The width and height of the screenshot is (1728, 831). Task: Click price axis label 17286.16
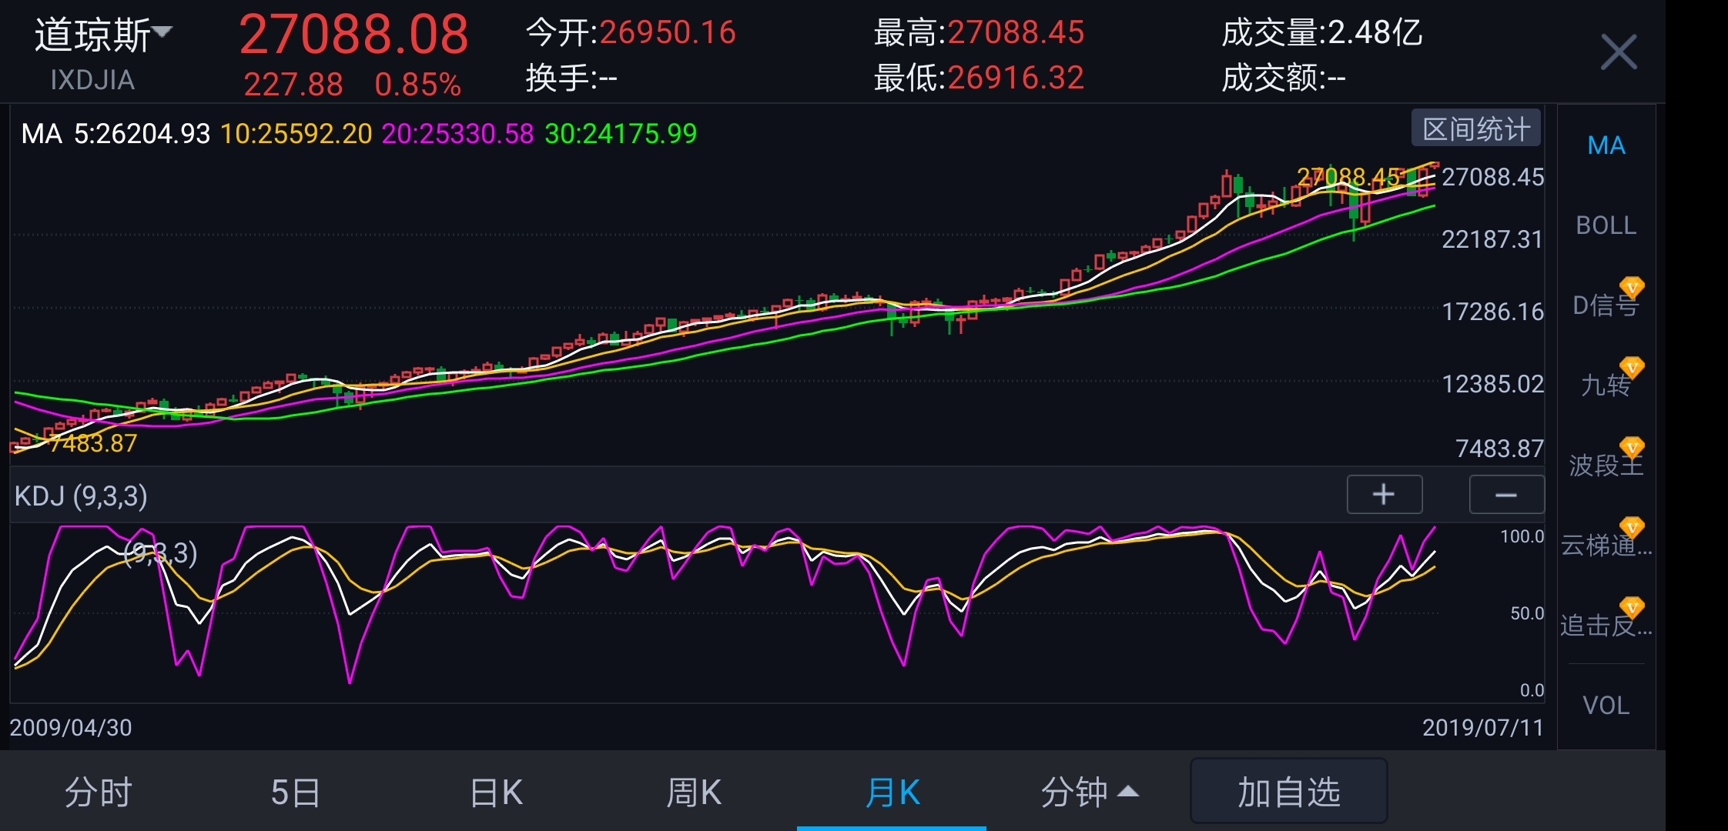coord(1492,312)
